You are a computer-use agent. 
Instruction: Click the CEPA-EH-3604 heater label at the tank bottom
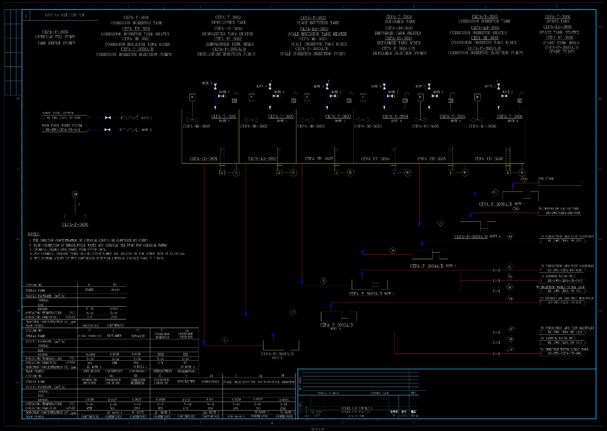375,159
